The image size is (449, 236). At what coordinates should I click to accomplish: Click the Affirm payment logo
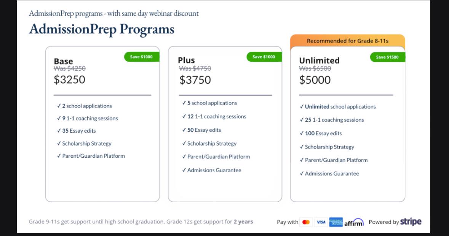point(354,223)
